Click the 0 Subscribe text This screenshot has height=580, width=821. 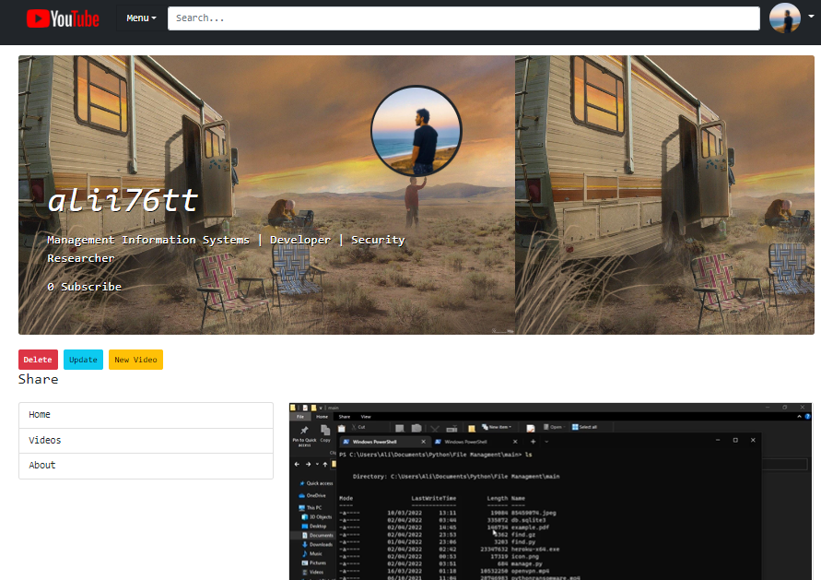tap(84, 287)
